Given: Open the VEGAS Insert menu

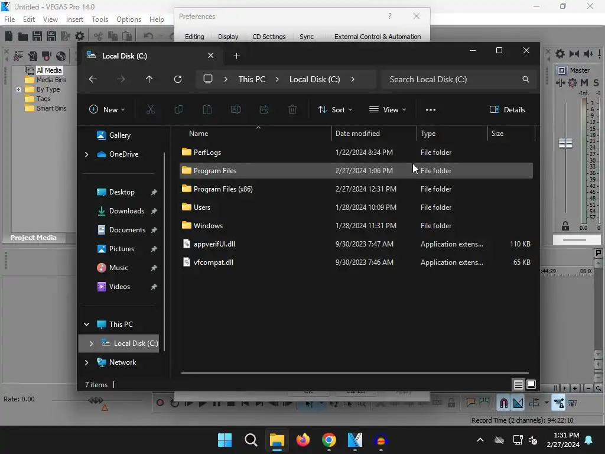Looking at the screenshot, I should (74, 20).
